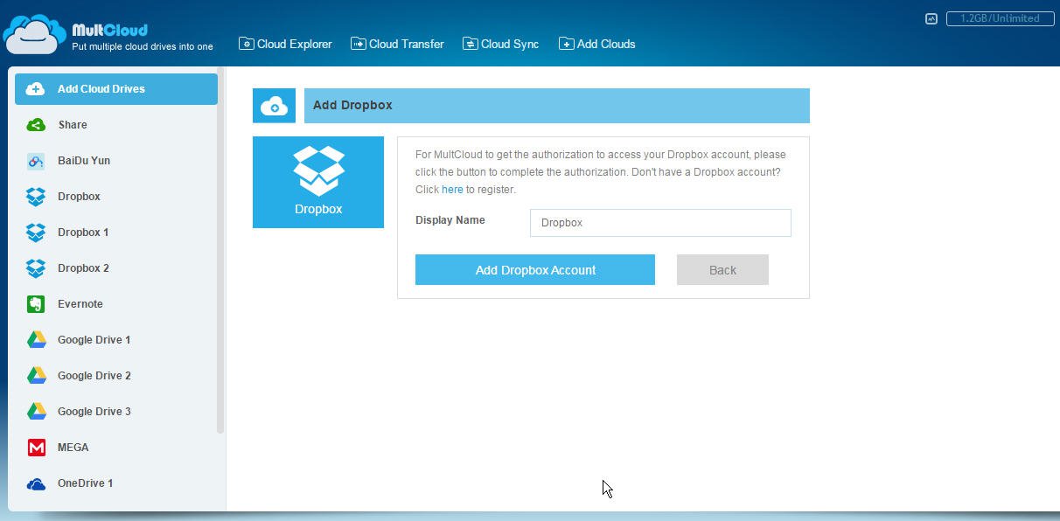Open Cloud Explorer from the top navigation
This screenshot has height=521, width=1060.
286,44
